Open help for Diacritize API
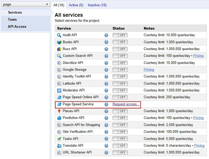Image resolution: width=209 pixels, height=159 pixels. click(106, 63)
